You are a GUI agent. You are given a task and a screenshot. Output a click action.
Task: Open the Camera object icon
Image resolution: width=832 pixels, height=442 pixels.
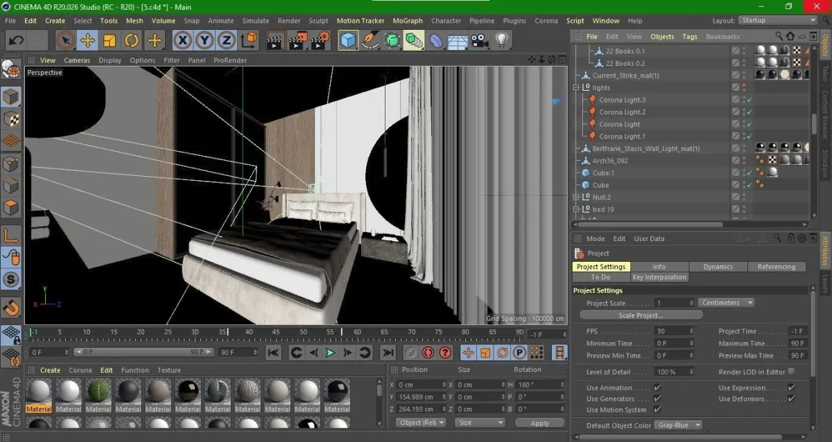point(478,41)
